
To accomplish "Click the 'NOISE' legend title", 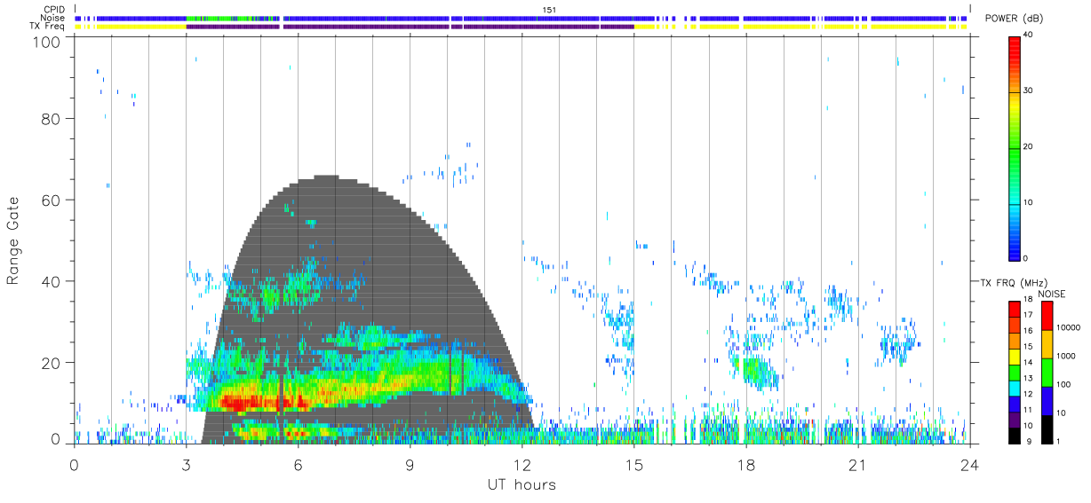I will point(1051,294).
